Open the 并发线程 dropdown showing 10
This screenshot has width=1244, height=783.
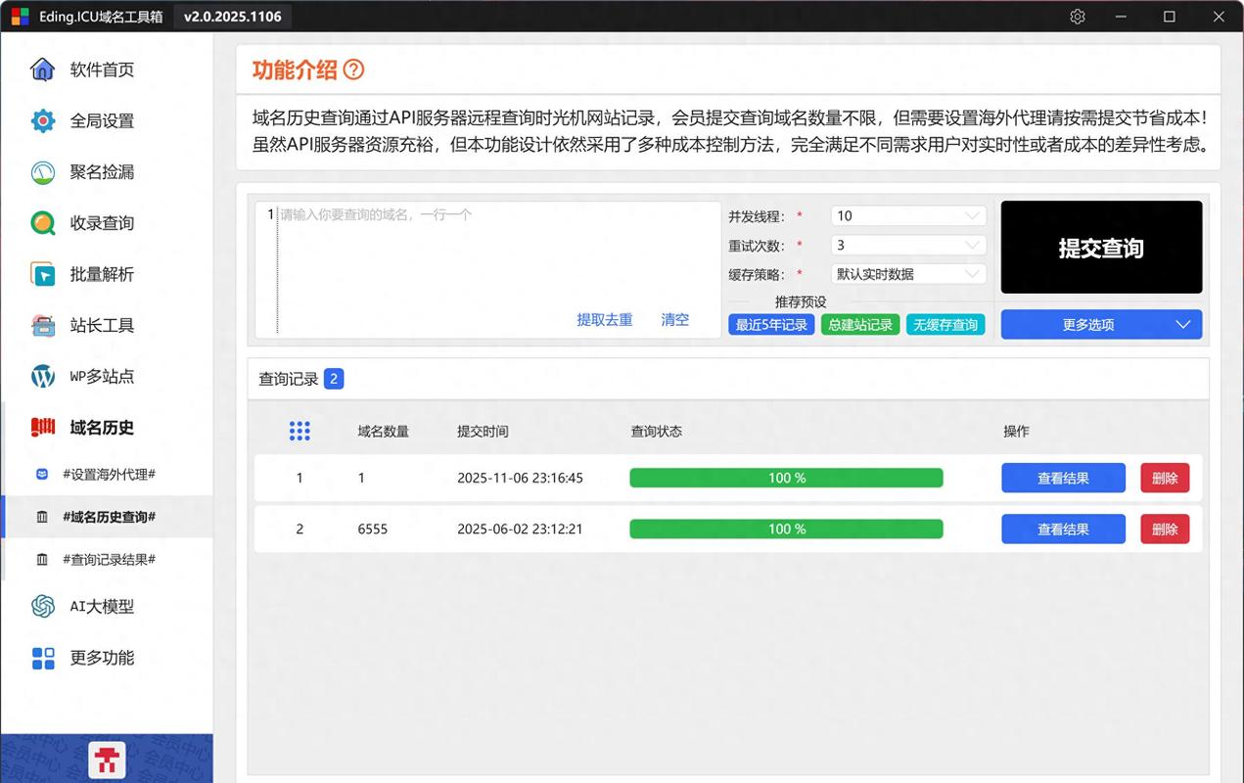(x=908, y=215)
